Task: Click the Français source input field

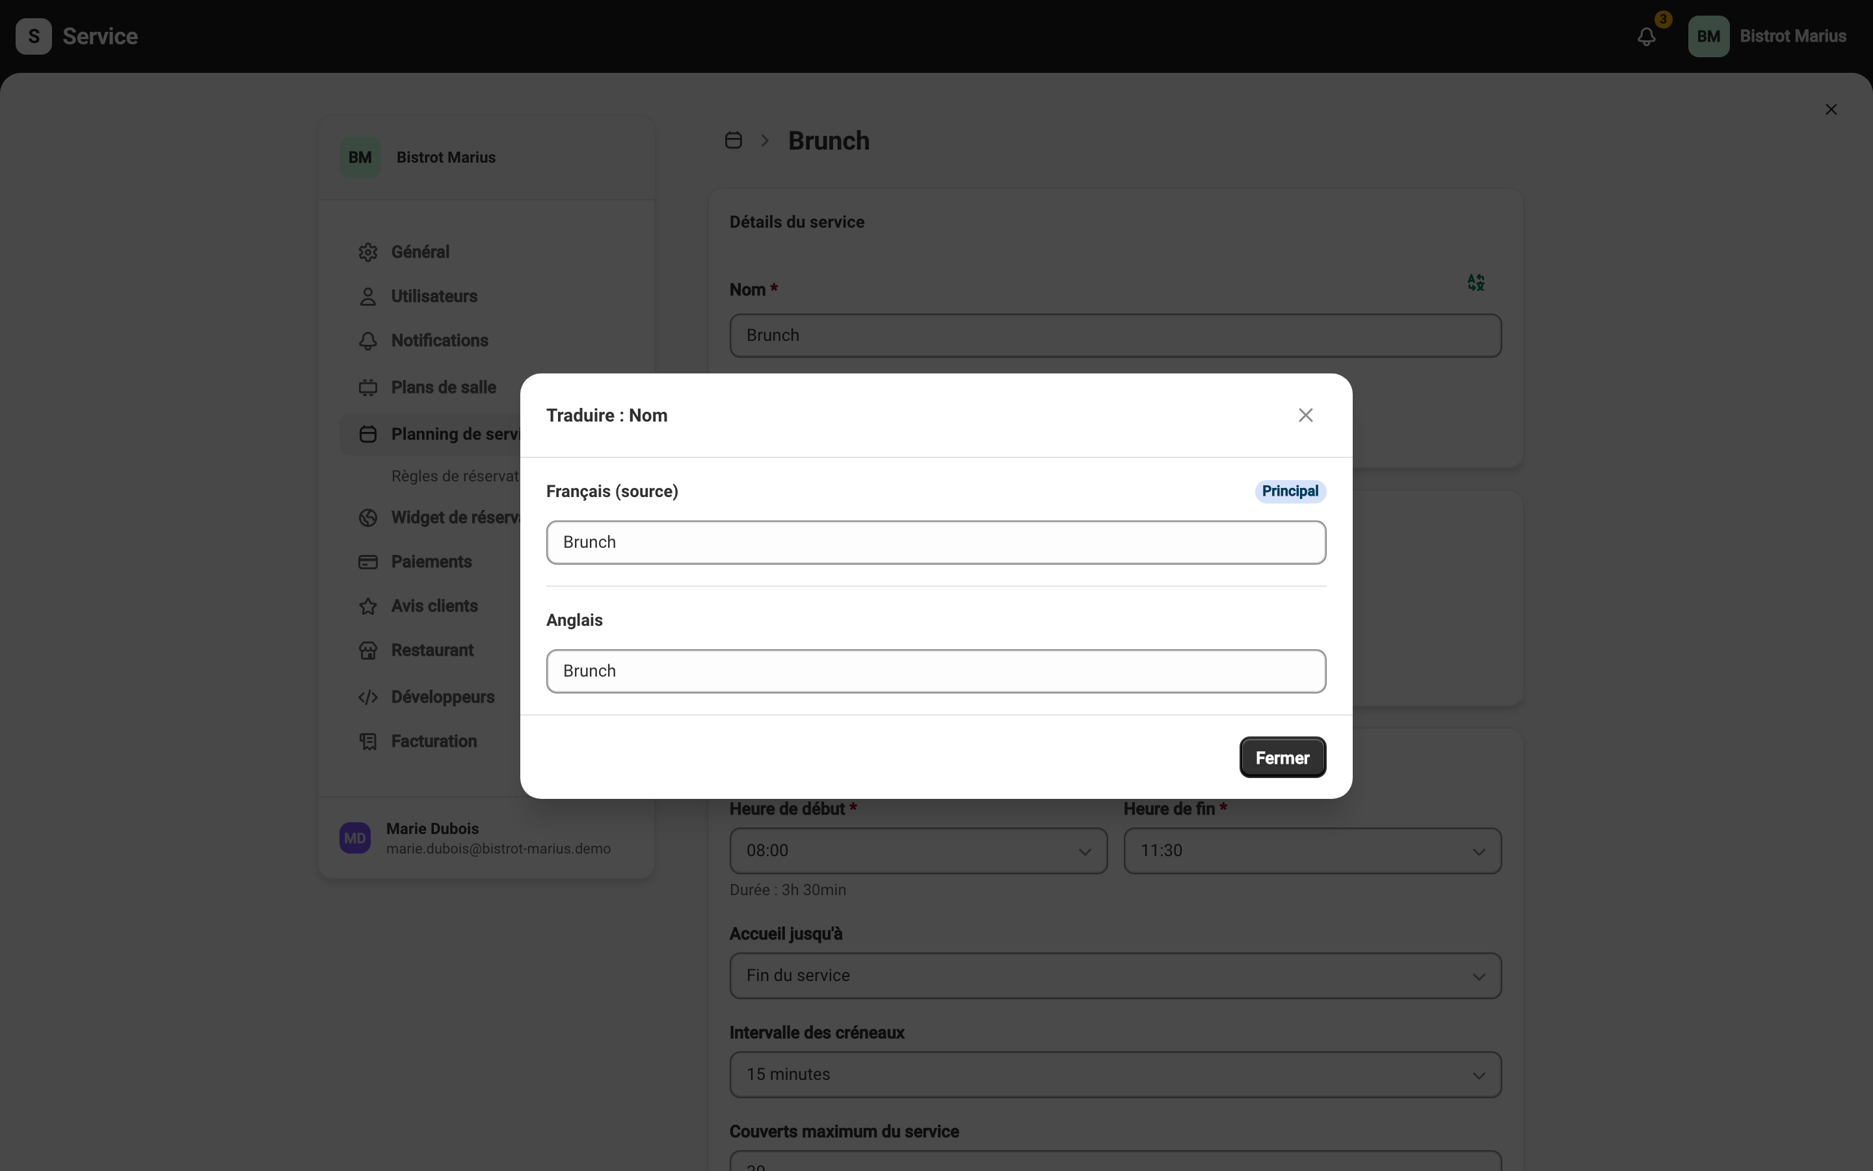Action: coord(936,542)
